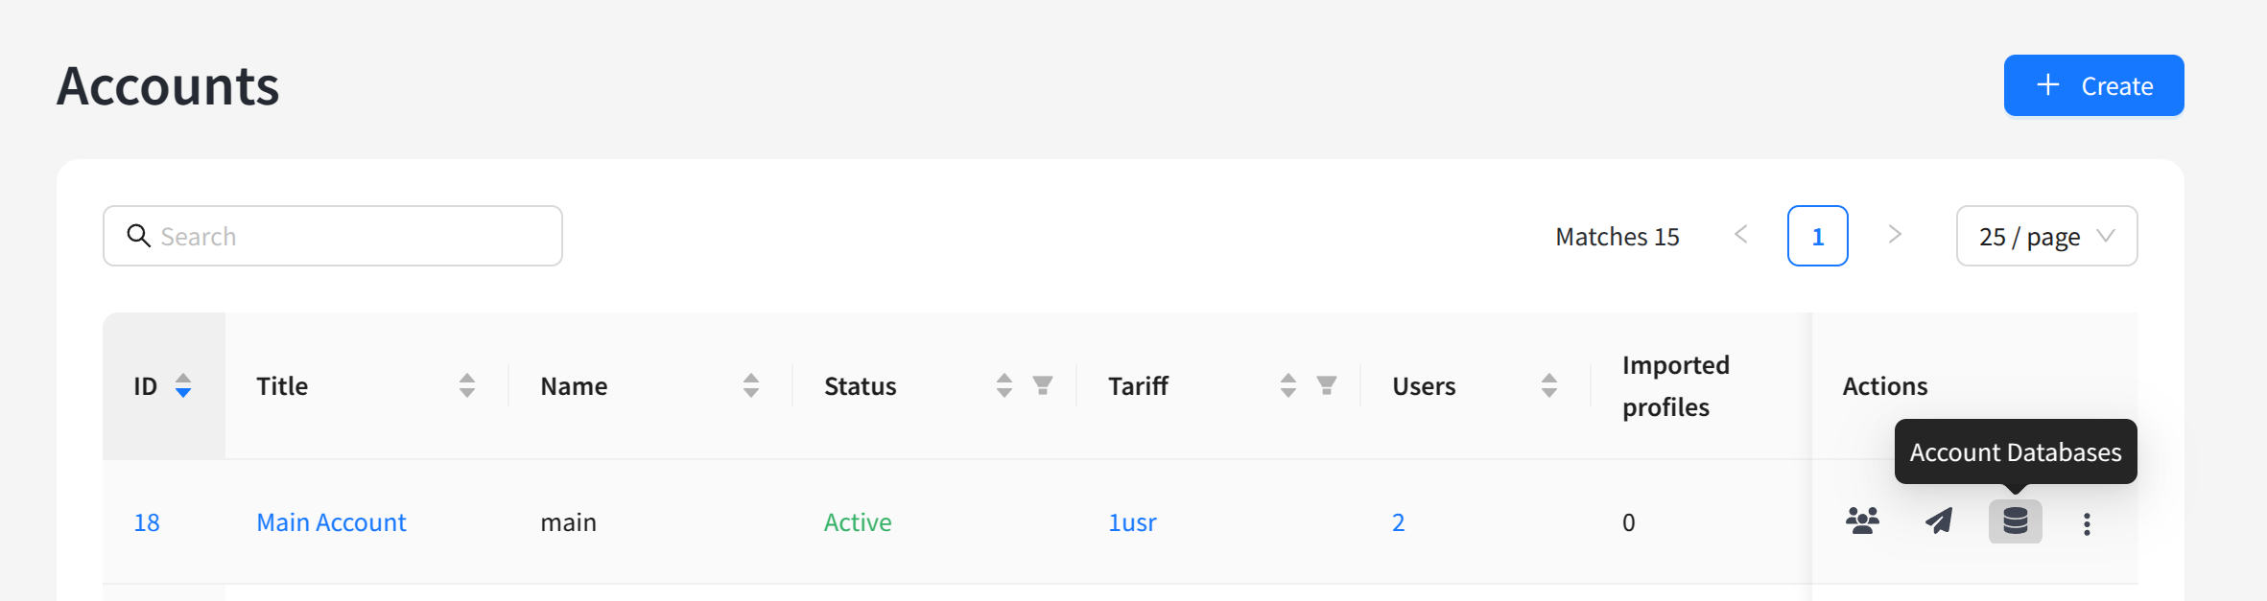Filter accounts by Tariff using funnel icon
The height and width of the screenshot is (601, 2267).
[1327, 385]
